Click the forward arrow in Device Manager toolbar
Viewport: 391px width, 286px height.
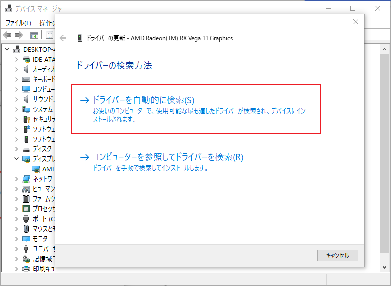[19, 35]
